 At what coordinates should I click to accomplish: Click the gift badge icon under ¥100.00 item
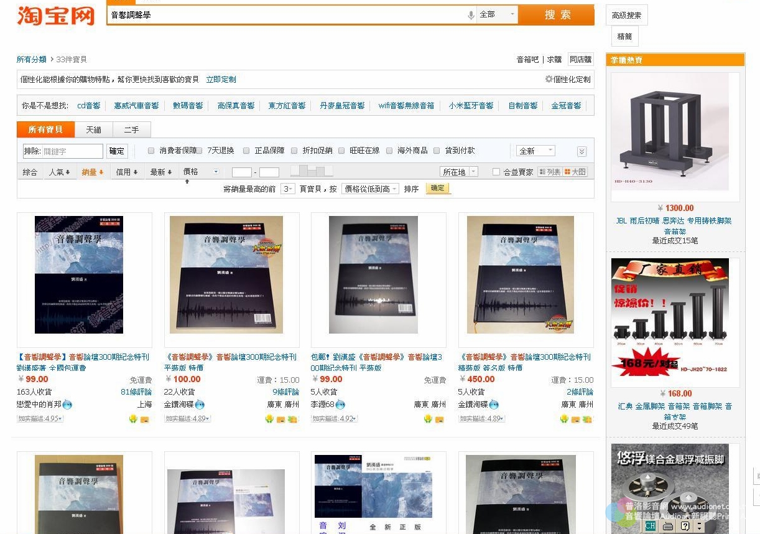[x=293, y=419]
